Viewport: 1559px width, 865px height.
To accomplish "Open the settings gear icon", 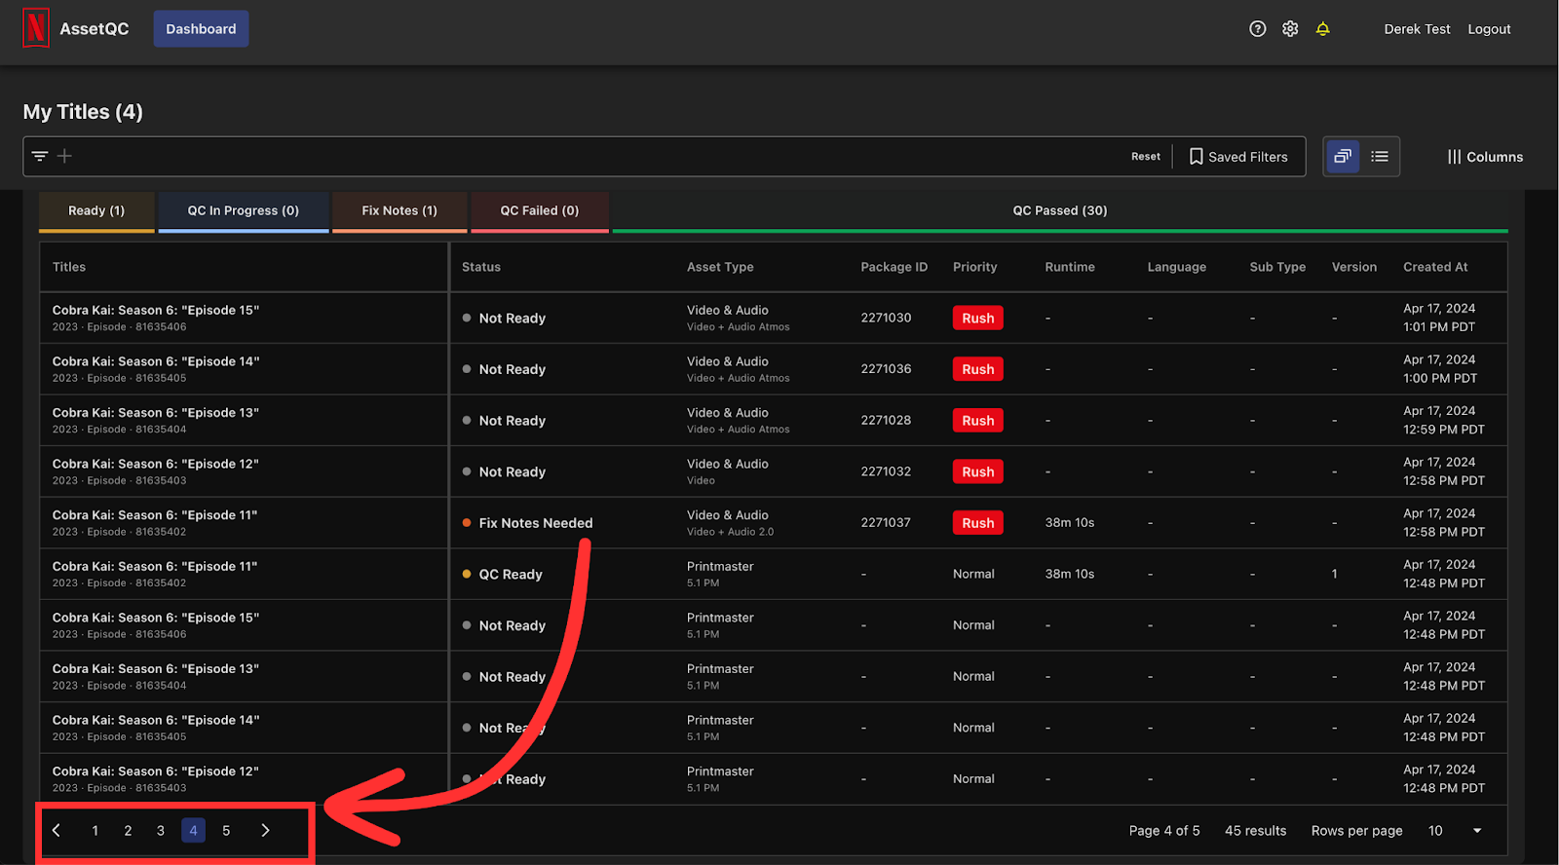I will [1290, 29].
